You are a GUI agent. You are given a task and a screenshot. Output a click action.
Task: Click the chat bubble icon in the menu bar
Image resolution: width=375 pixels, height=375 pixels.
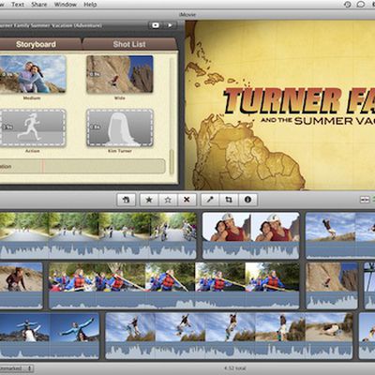point(361,5)
